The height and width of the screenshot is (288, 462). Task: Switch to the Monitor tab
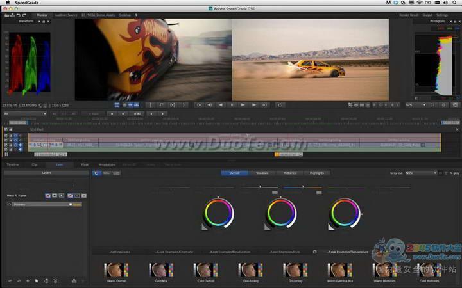(42, 15)
